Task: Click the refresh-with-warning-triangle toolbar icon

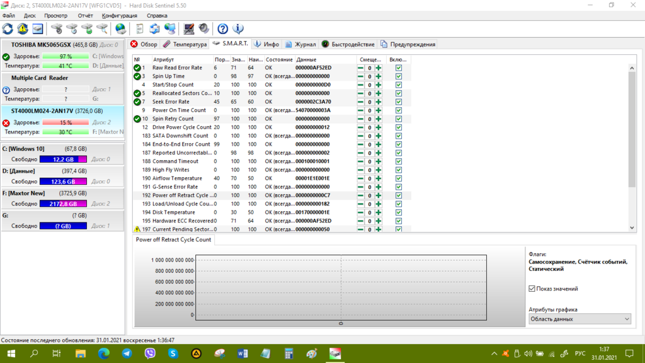Action: [23, 29]
